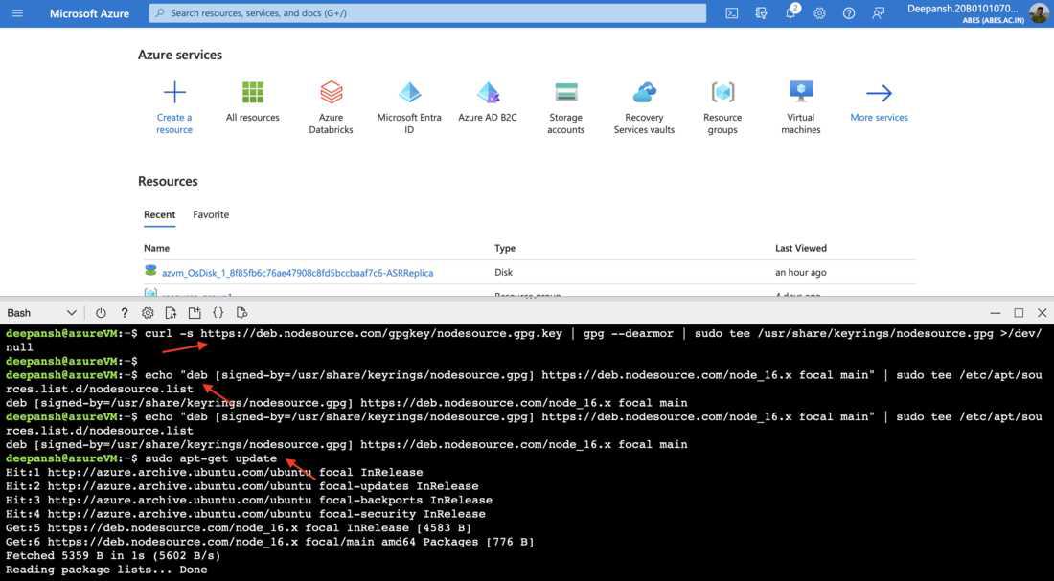Click Create a resource
This screenshot has width=1054, height=581.
tap(174, 107)
